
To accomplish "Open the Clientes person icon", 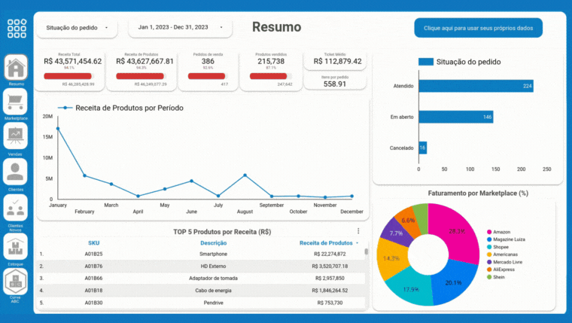I will 16,172.
